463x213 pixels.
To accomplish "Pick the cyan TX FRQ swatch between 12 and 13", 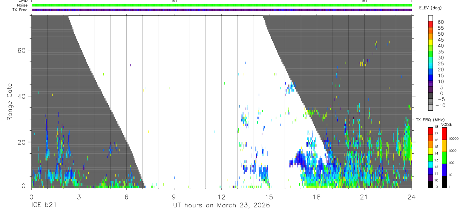I will (431, 164).
